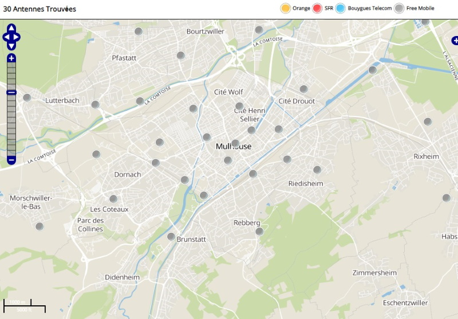The width and height of the screenshot is (458, 319).
Task: Pan the map north with up arrow
Action: (11, 29)
